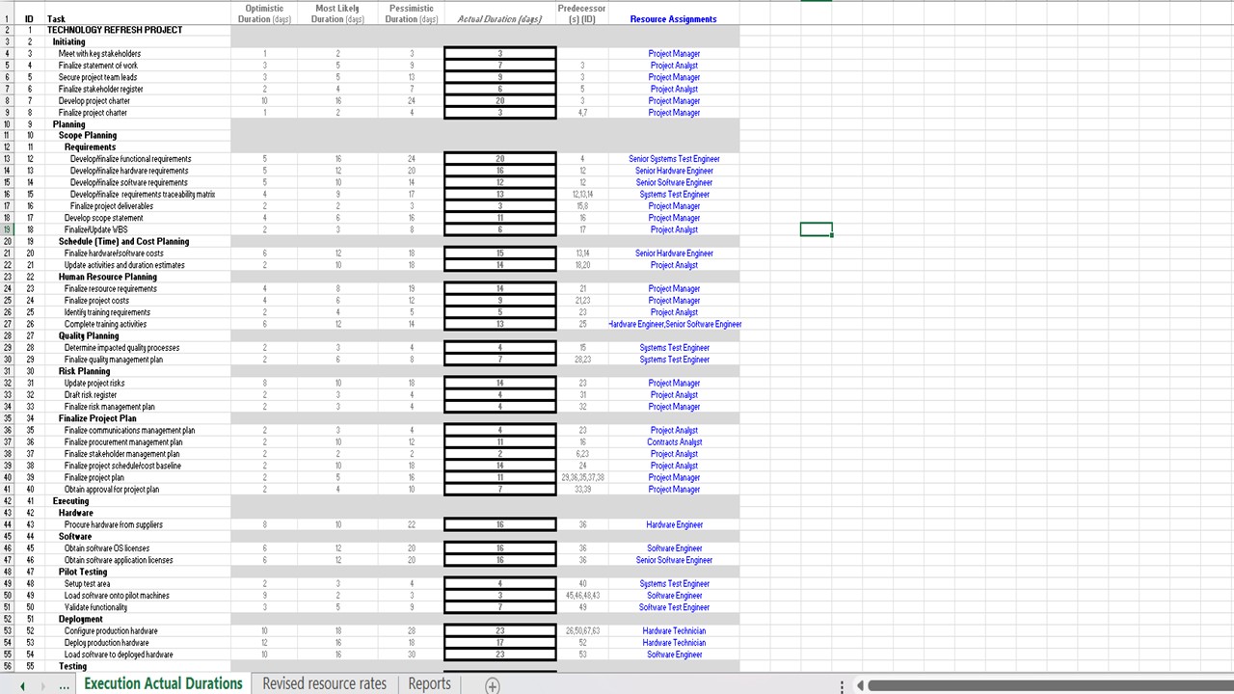
Task: Click Actual Duration cell for Procure hardware from suppliers
Action: pyautogui.click(x=500, y=525)
